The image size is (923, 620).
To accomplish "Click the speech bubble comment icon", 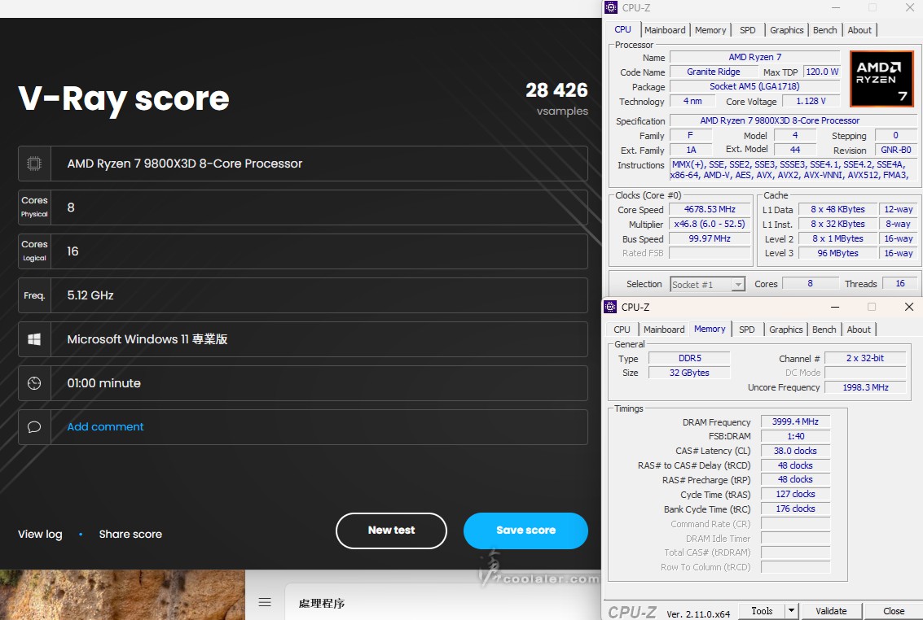I will [x=34, y=427].
